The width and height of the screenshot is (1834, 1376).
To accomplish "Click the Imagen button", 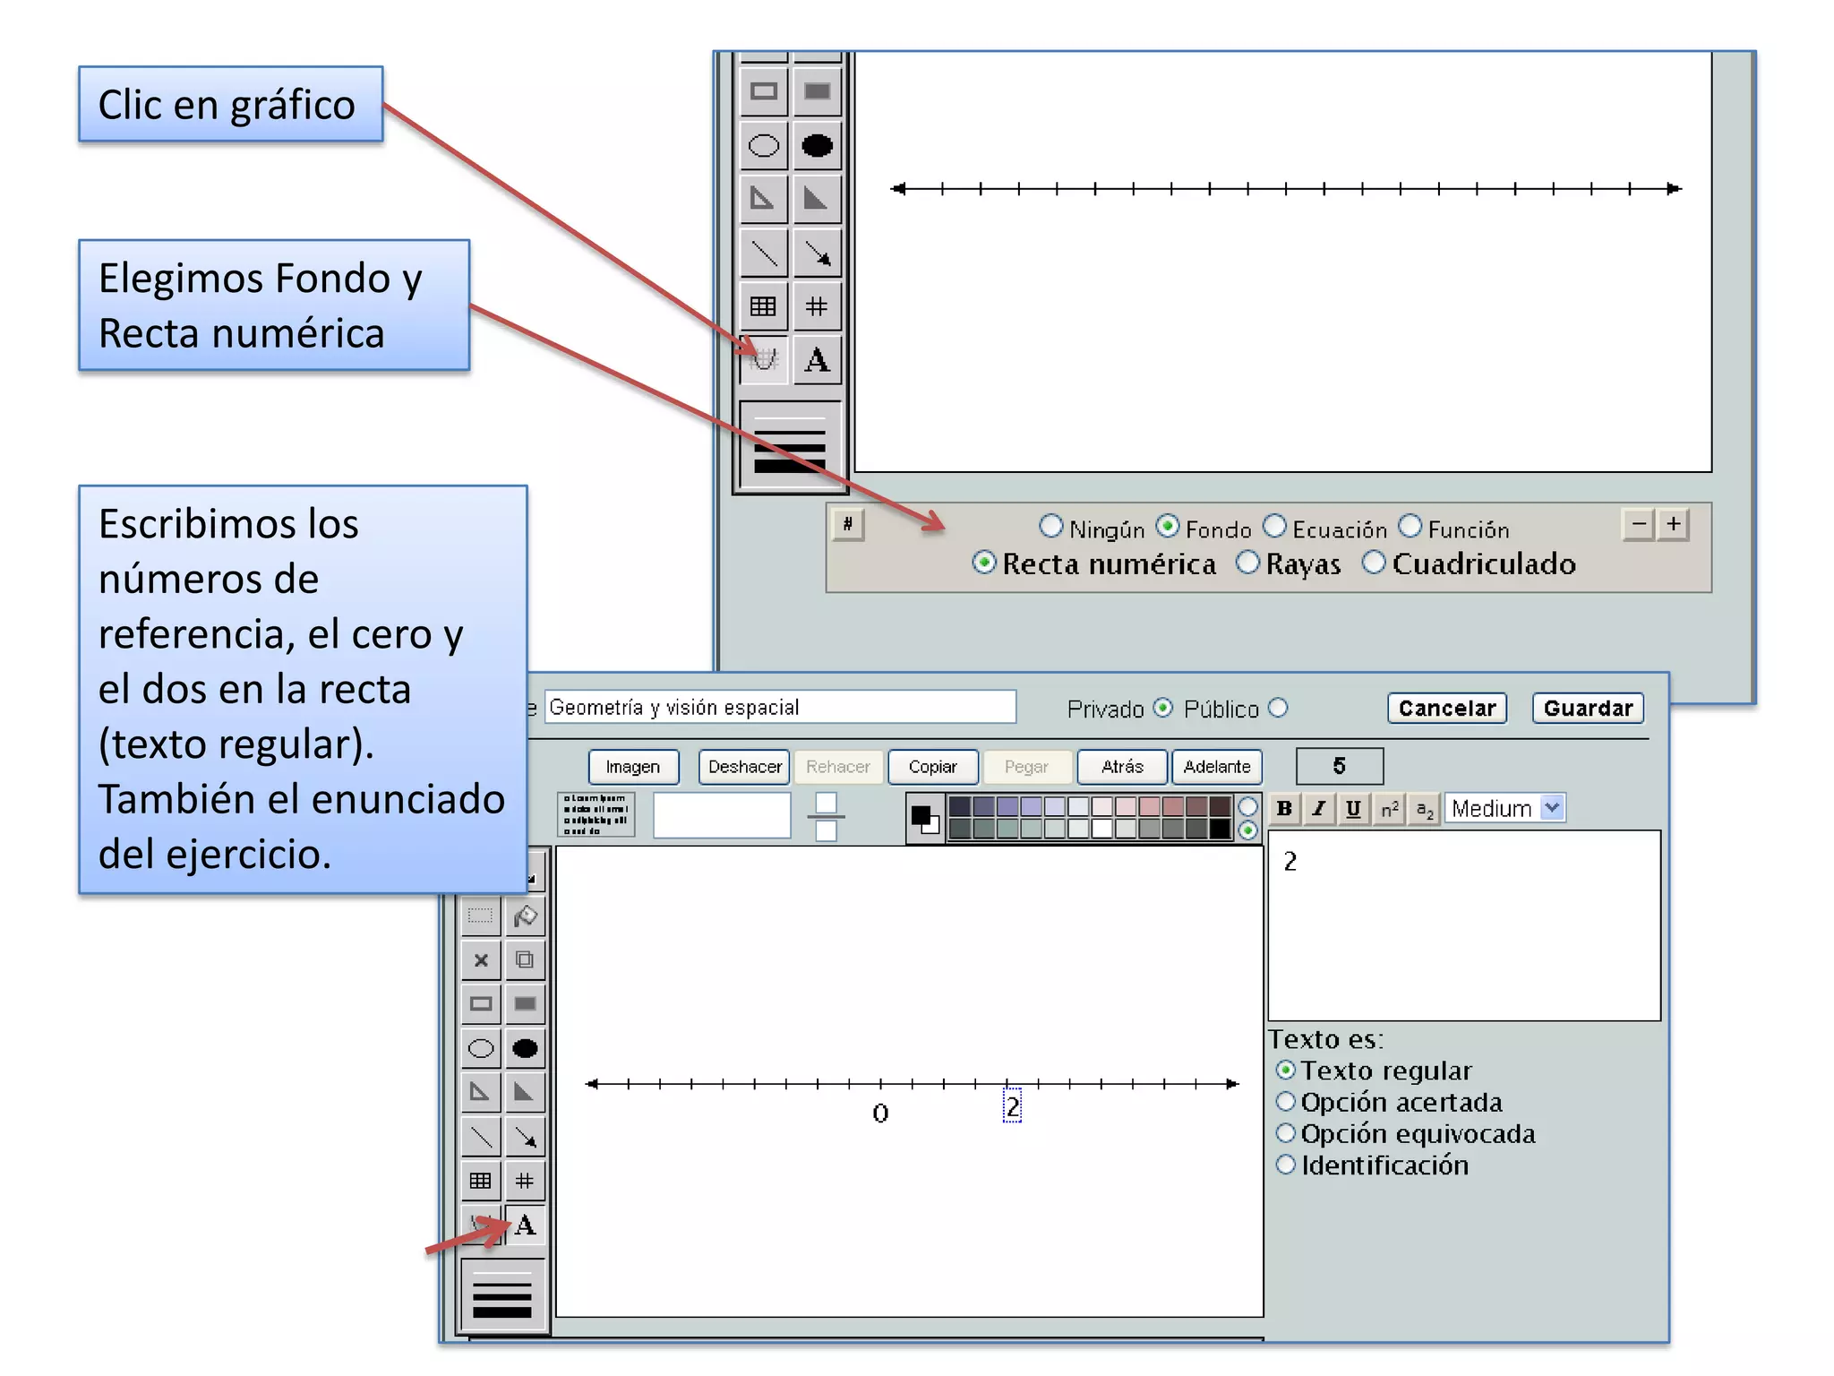I will point(633,767).
